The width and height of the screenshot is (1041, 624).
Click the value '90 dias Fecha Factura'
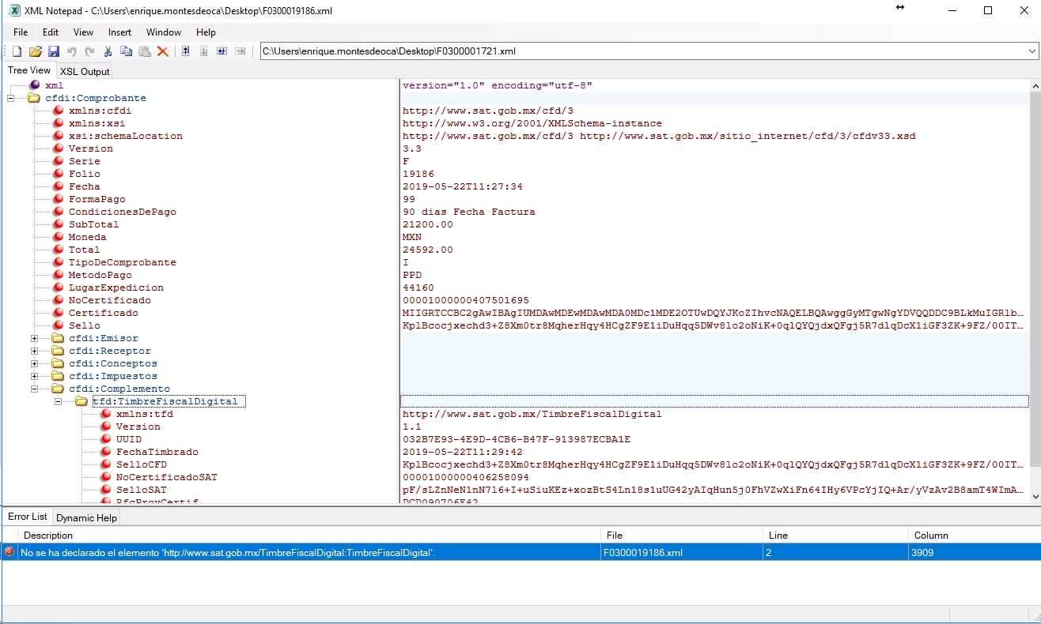click(x=469, y=212)
